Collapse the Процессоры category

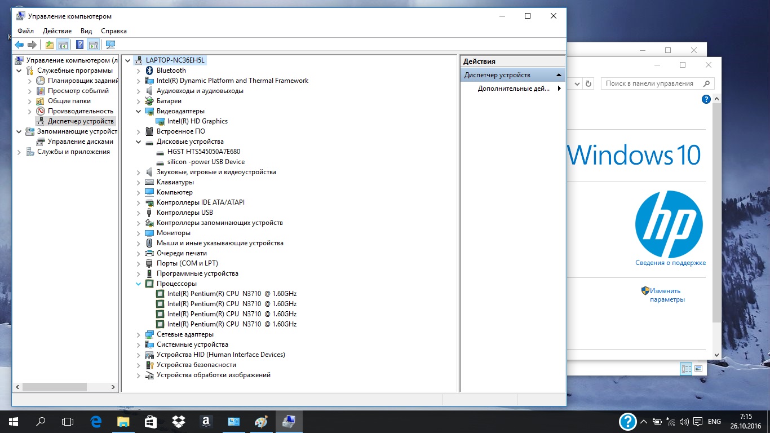(x=139, y=284)
